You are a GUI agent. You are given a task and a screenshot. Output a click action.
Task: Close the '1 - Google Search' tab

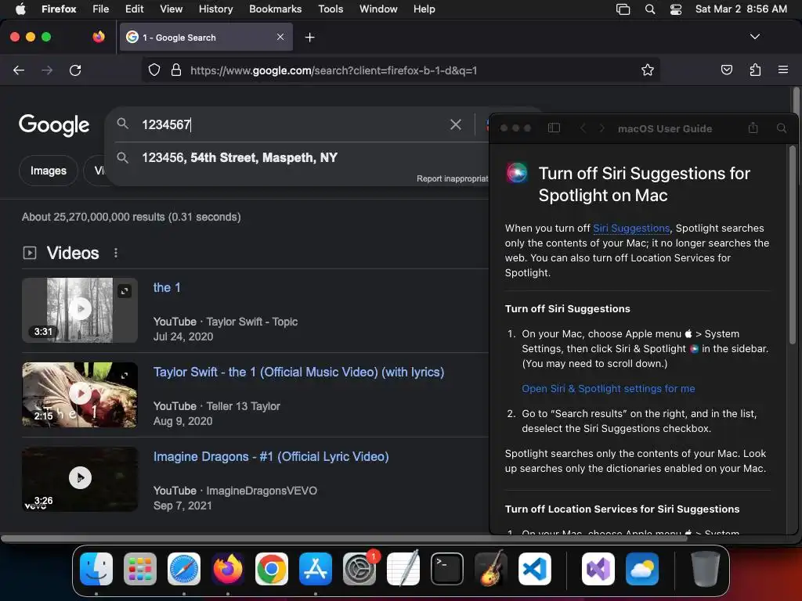point(280,37)
